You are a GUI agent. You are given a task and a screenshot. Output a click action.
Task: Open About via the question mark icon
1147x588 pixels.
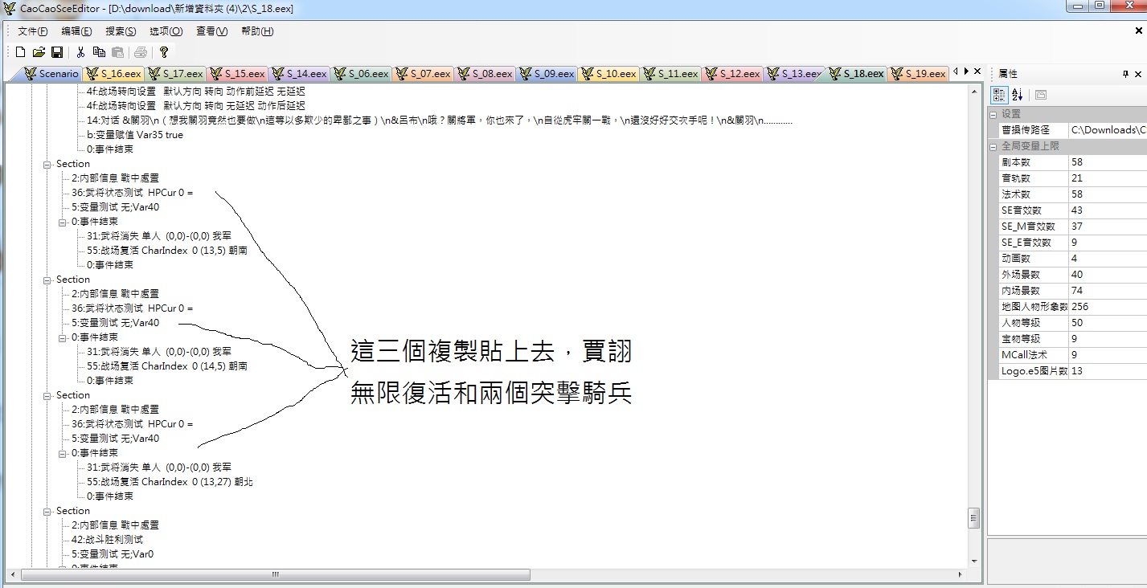pyautogui.click(x=164, y=52)
